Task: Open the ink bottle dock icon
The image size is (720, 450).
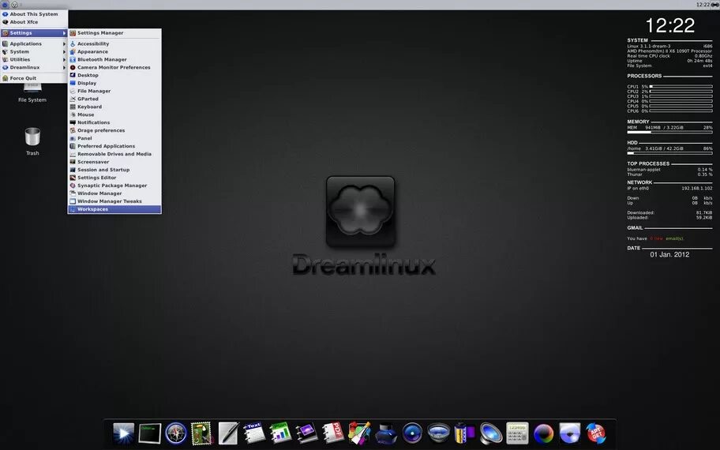Action: click(386, 433)
